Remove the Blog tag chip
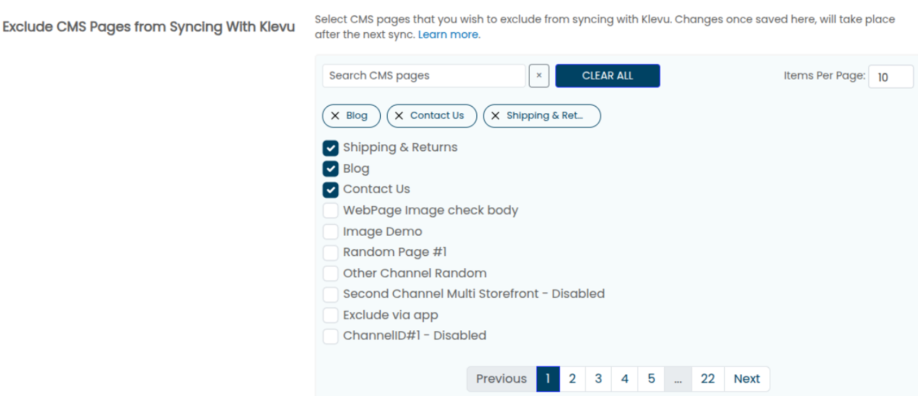Viewport: 918px width, 396px height. 335,116
